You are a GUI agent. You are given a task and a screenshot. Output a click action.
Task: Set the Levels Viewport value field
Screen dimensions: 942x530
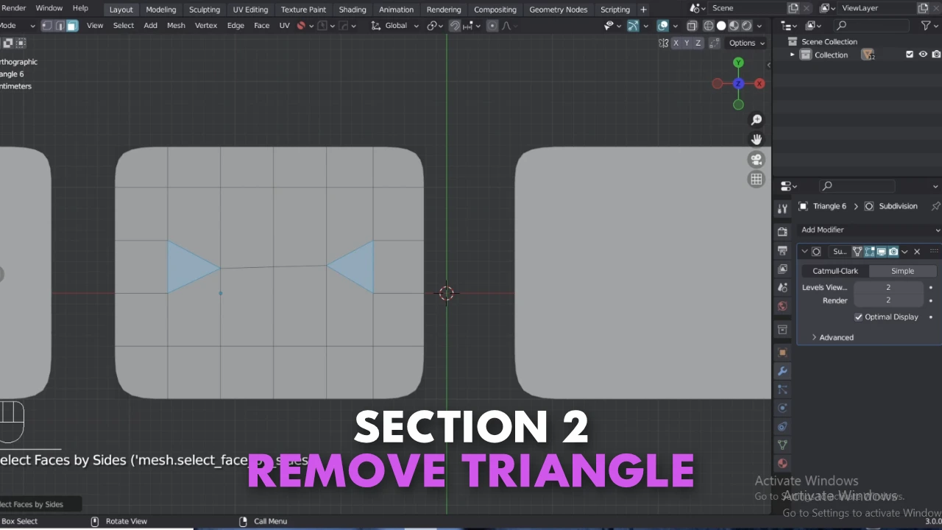(x=888, y=287)
